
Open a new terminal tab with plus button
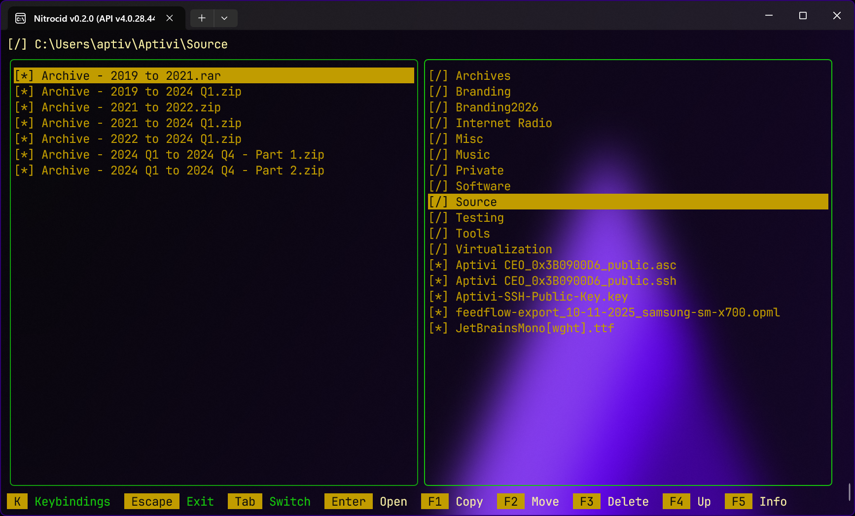pos(202,18)
